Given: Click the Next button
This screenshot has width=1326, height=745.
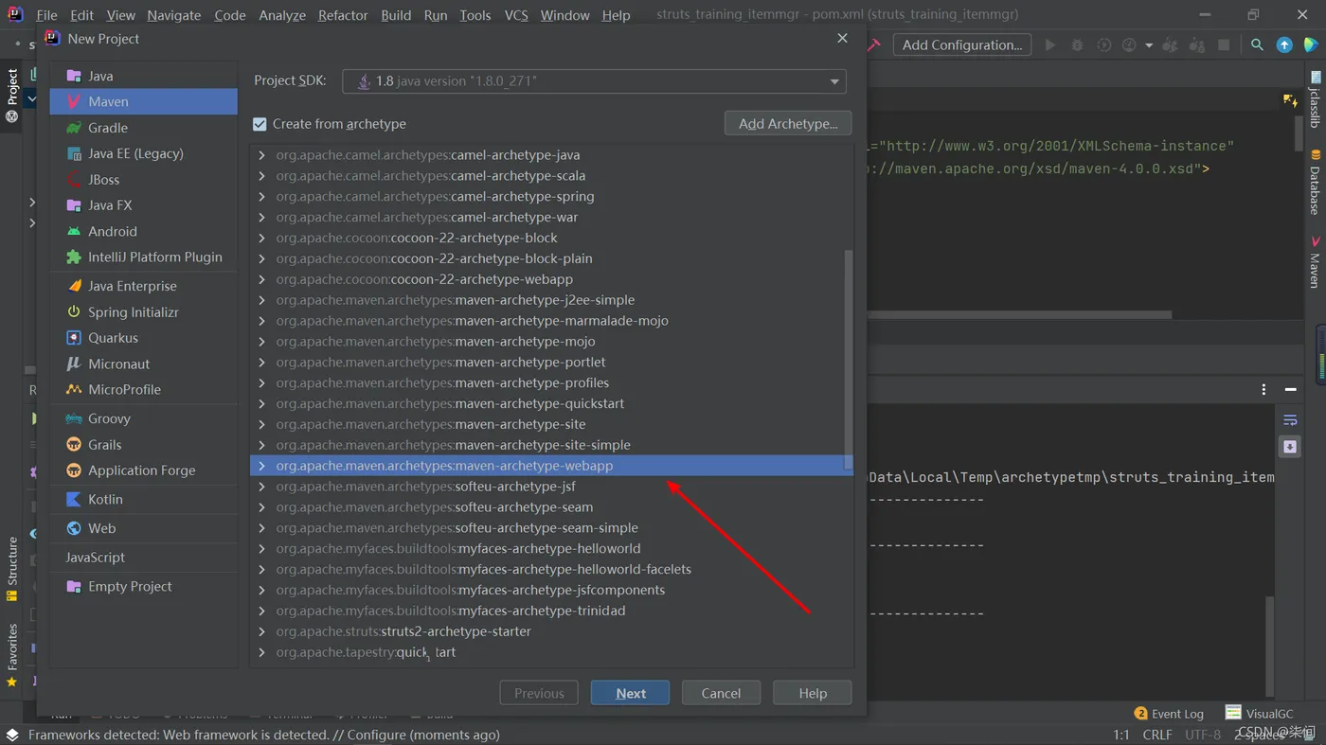Looking at the screenshot, I should pyautogui.click(x=630, y=693).
